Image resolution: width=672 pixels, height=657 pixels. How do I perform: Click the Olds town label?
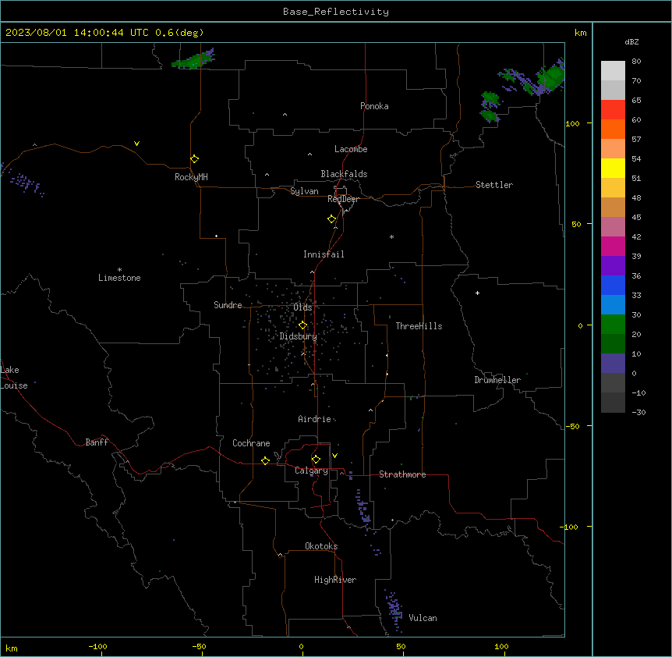tap(302, 307)
